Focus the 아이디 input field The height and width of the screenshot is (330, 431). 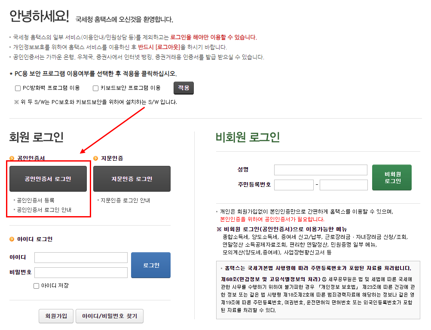point(81,257)
